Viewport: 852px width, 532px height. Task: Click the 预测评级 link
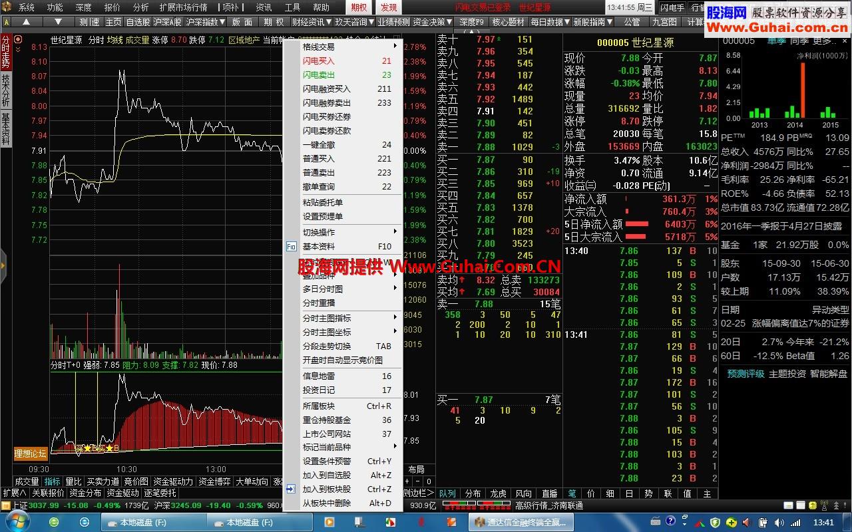pyautogui.click(x=745, y=374)
